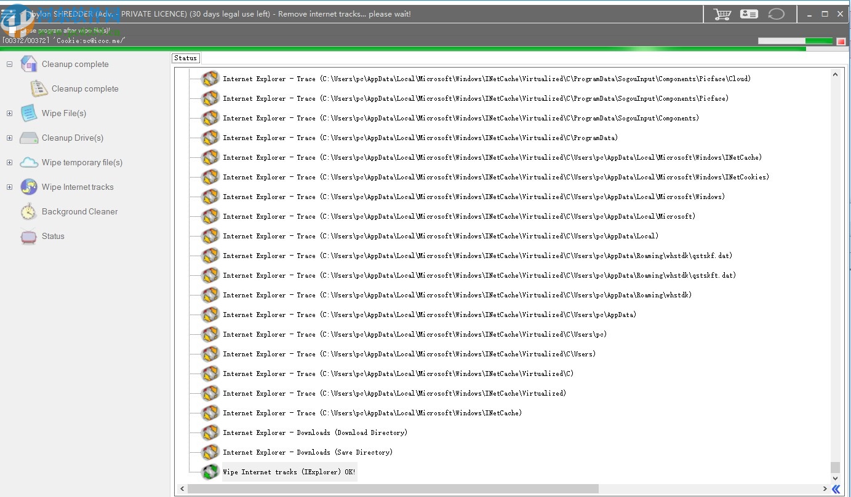
Task: Click the clock icon for Background Cleaner
Action: pos(29,211)
